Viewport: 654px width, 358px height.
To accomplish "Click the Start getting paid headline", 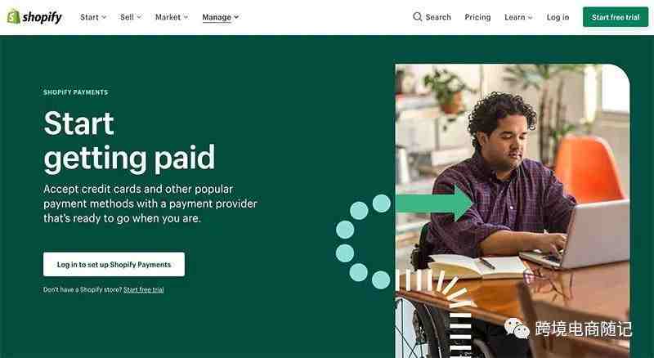I will point(129,141).
